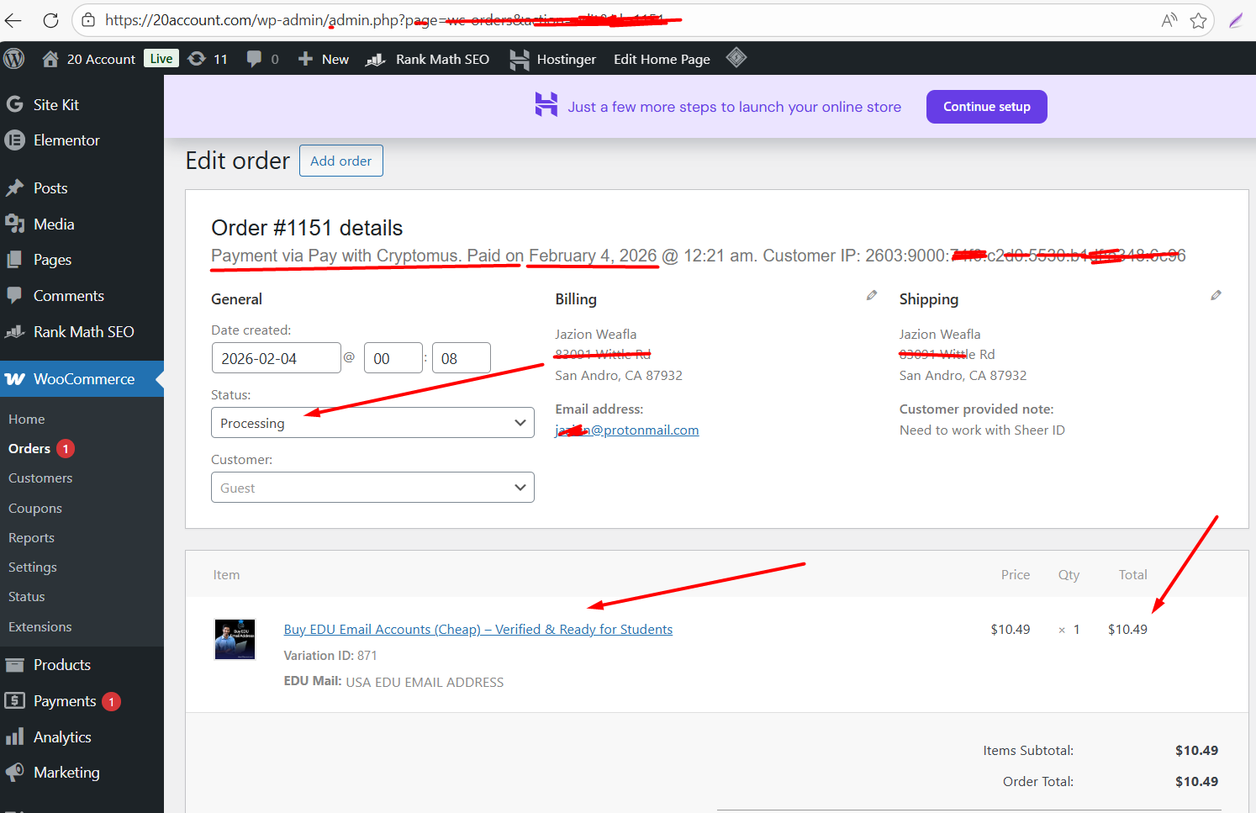Click the diamond icon after Edit Home Page

[x=736, y=58]
